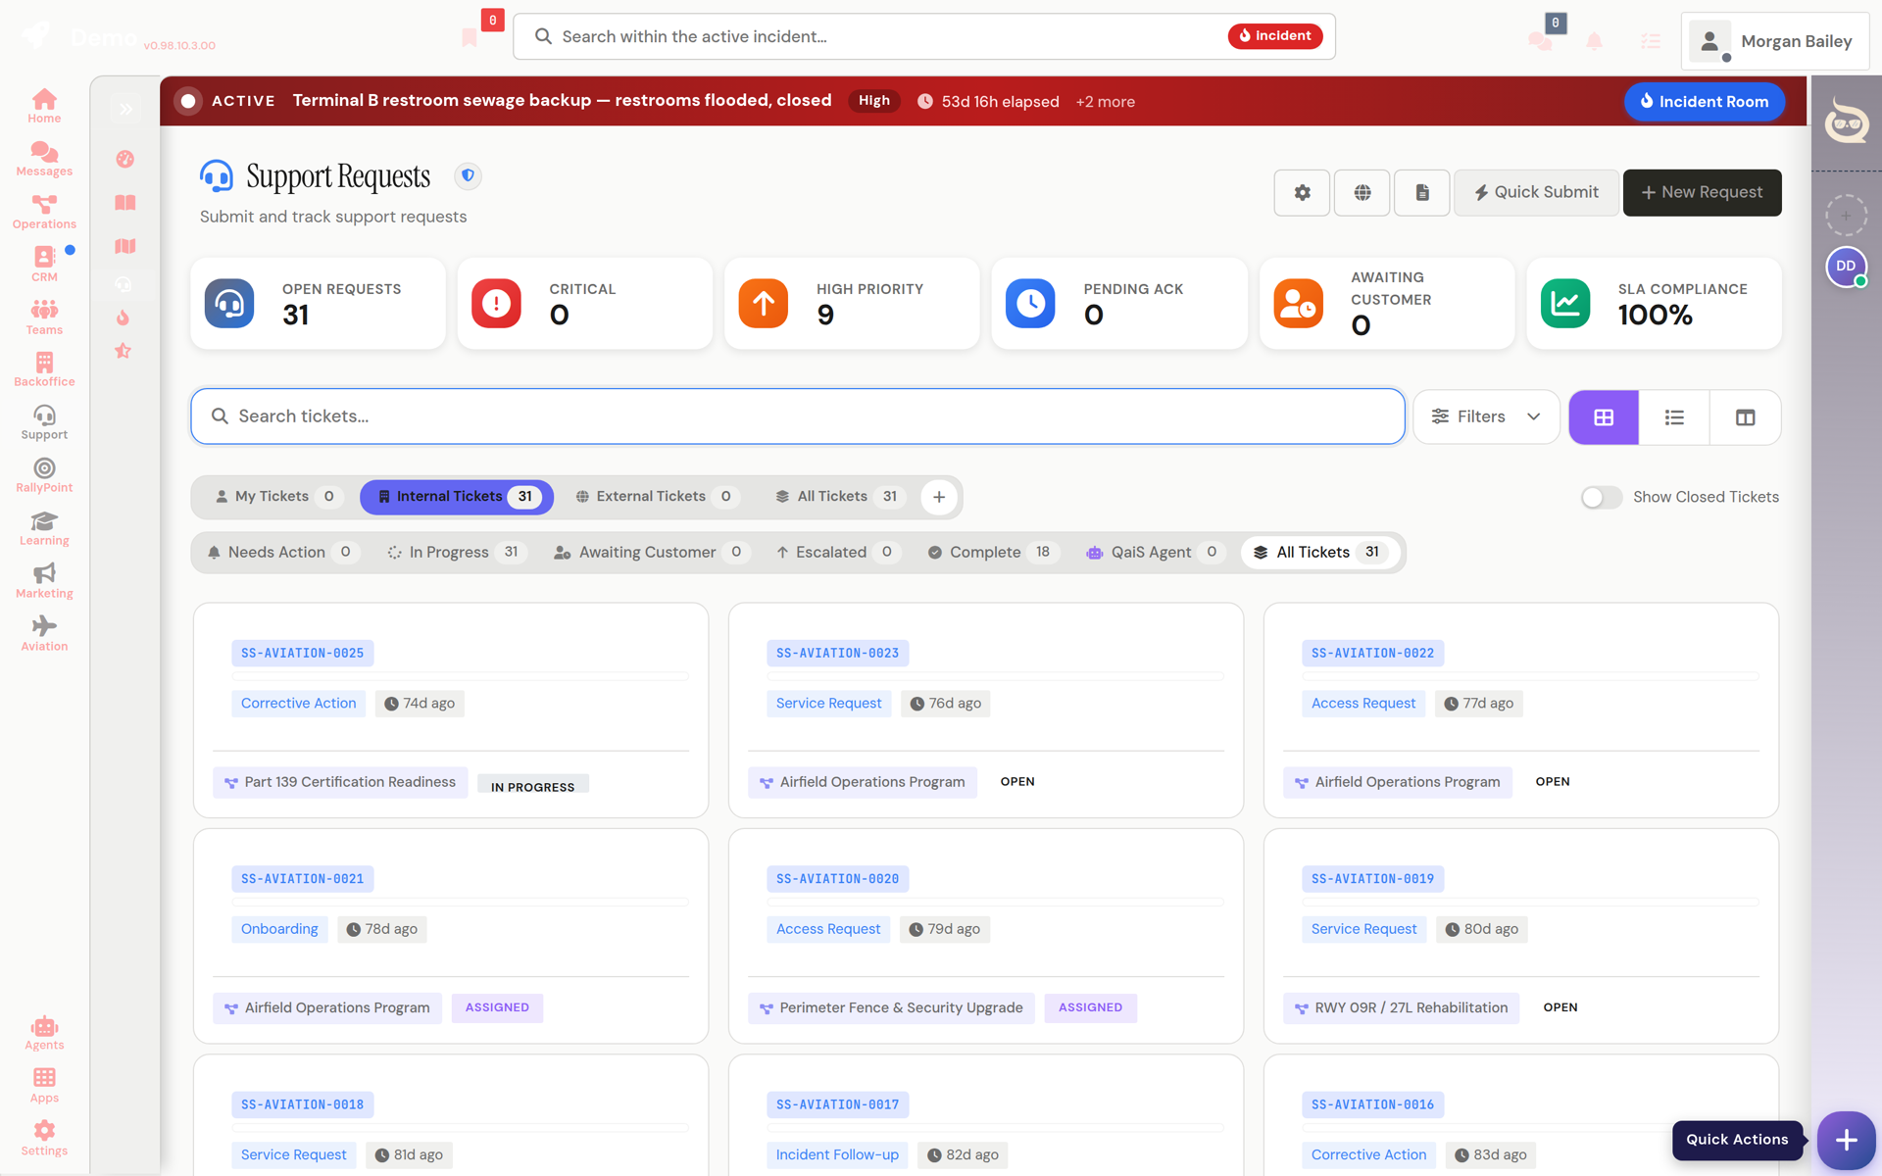Click the Quick Submit button
The height and width of the screenshot is (1176, 1882).
pos(1536,193)
